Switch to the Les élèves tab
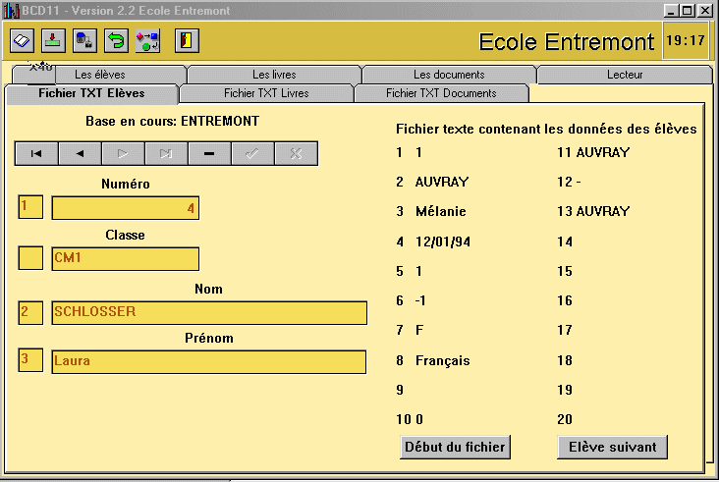 (99, 75)
